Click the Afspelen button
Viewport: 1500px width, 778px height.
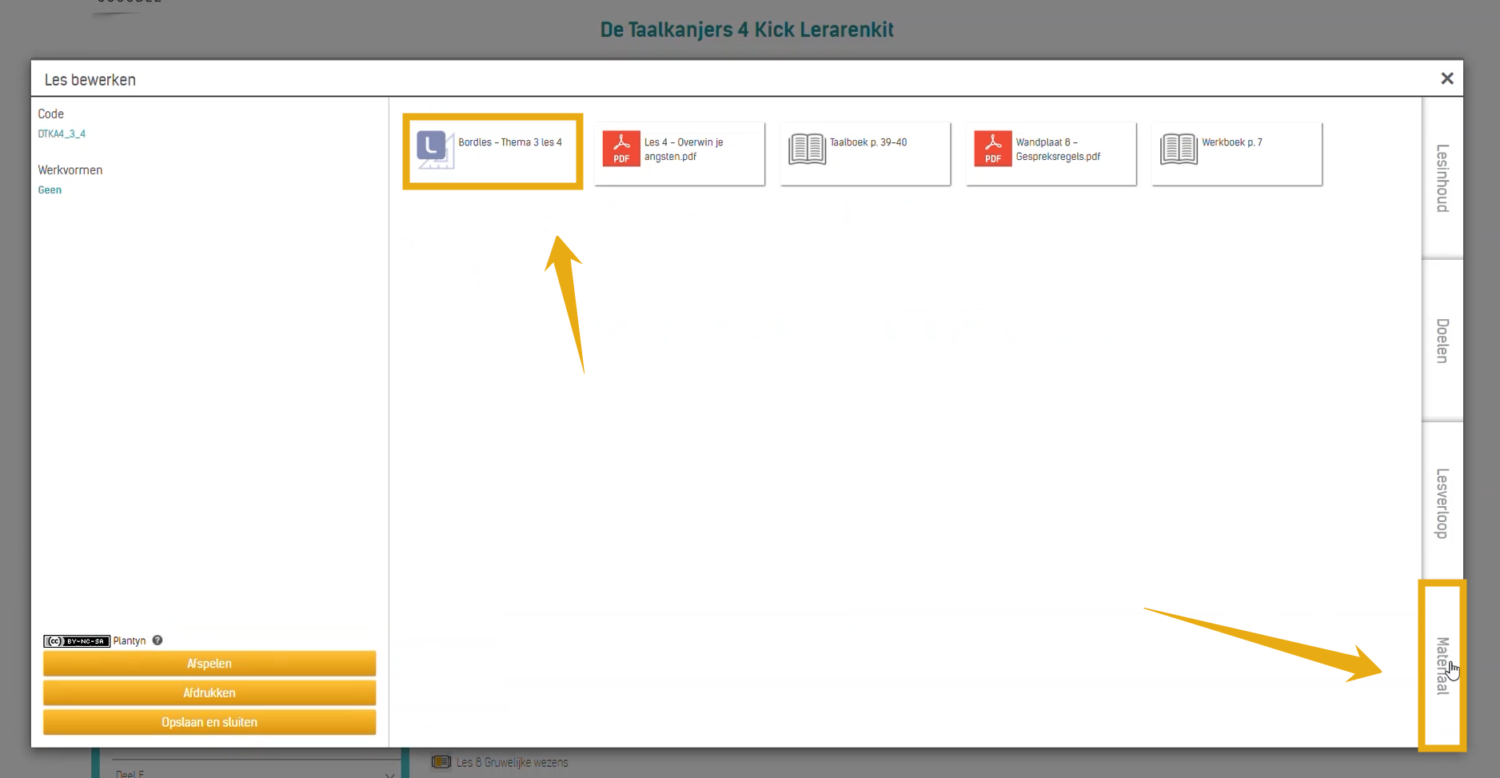pos(209,664)
